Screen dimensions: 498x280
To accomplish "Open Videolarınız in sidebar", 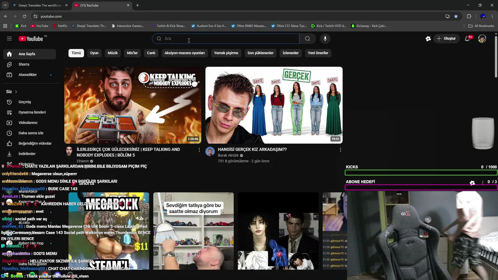I will pyautogui.click(x=29, y=122).
